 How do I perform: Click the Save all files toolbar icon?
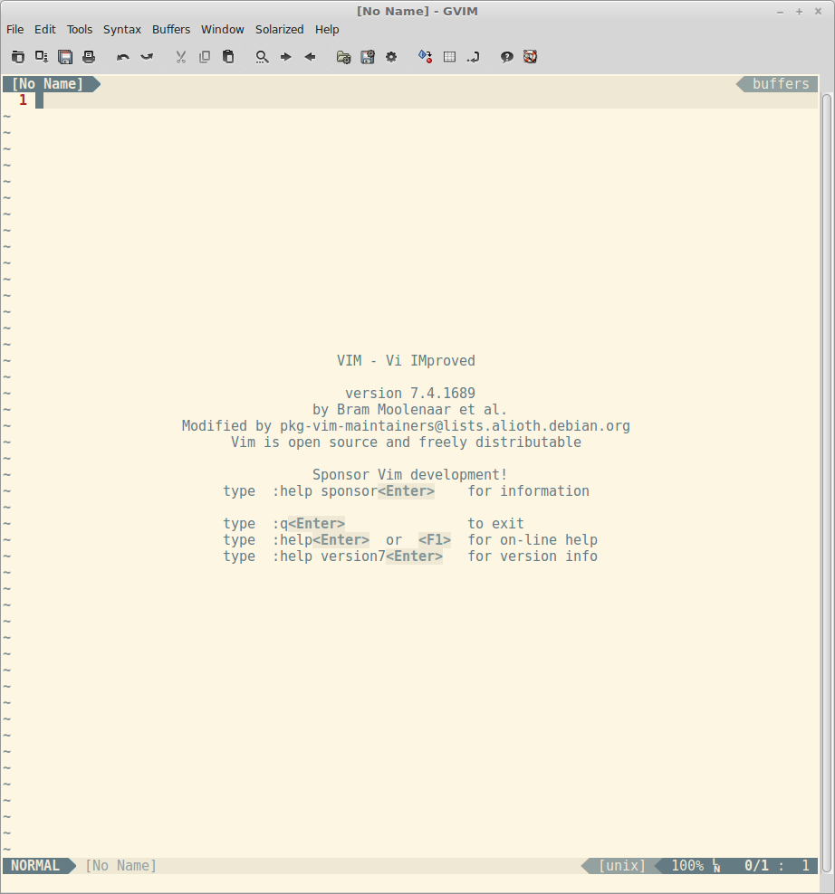pos(65,57)
